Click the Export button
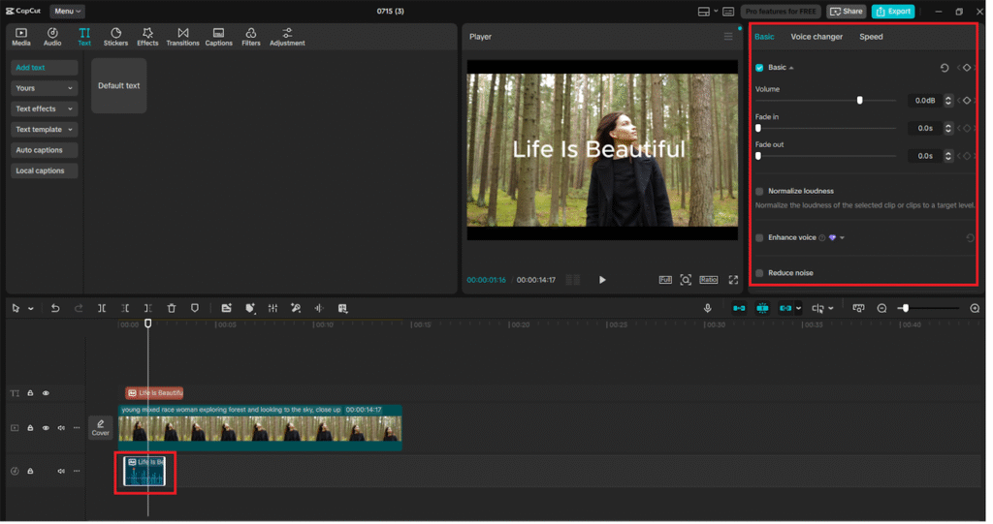This screenshot has width=993, height=524. [892, 12]
